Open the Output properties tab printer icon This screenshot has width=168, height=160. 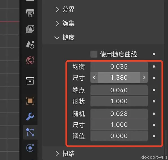pos(30,13)
